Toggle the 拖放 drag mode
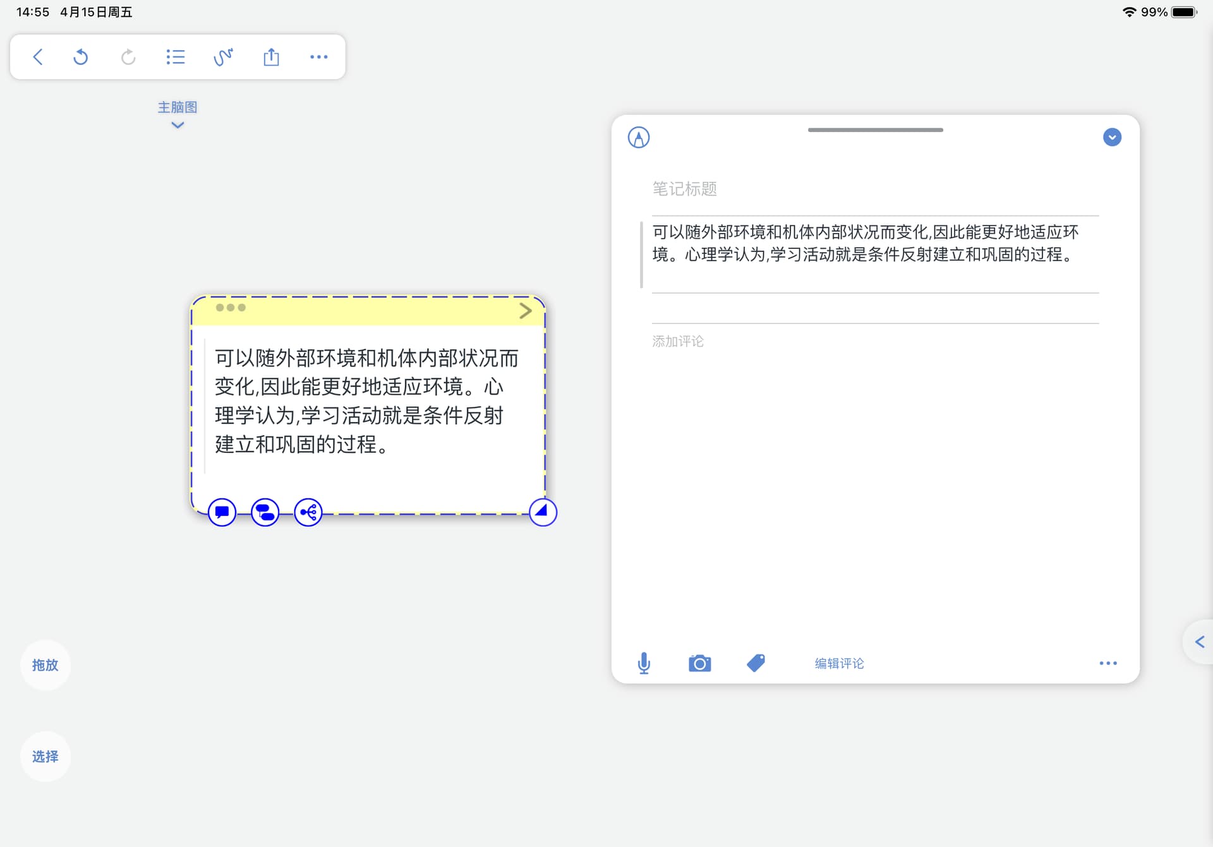 pyautogui.click(x=45, y=665)
